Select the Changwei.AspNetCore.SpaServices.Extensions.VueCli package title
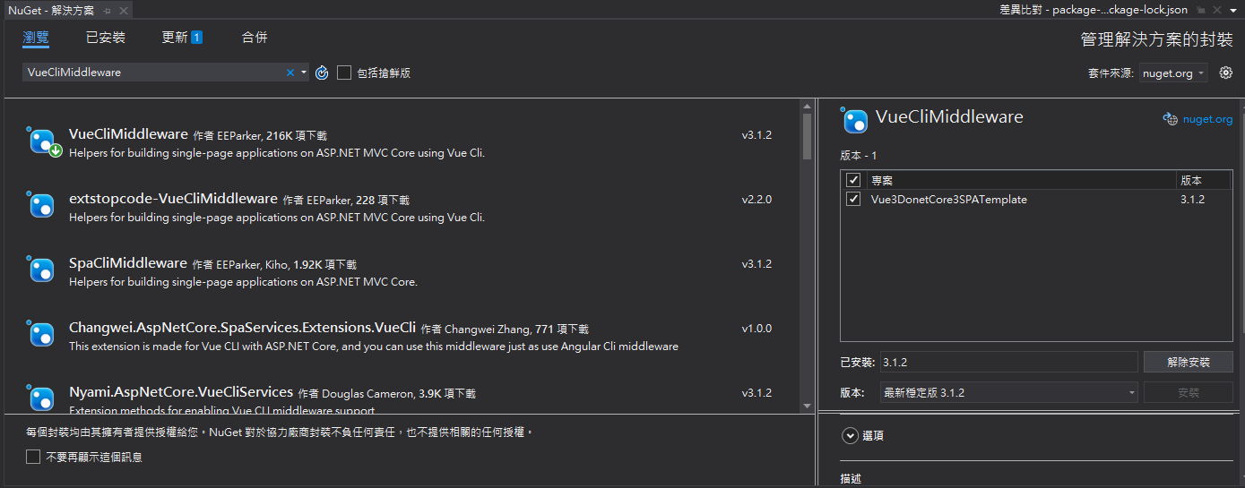Image resolution: width=1245 pixels, height=488 pixels. (x=243, y=328)
